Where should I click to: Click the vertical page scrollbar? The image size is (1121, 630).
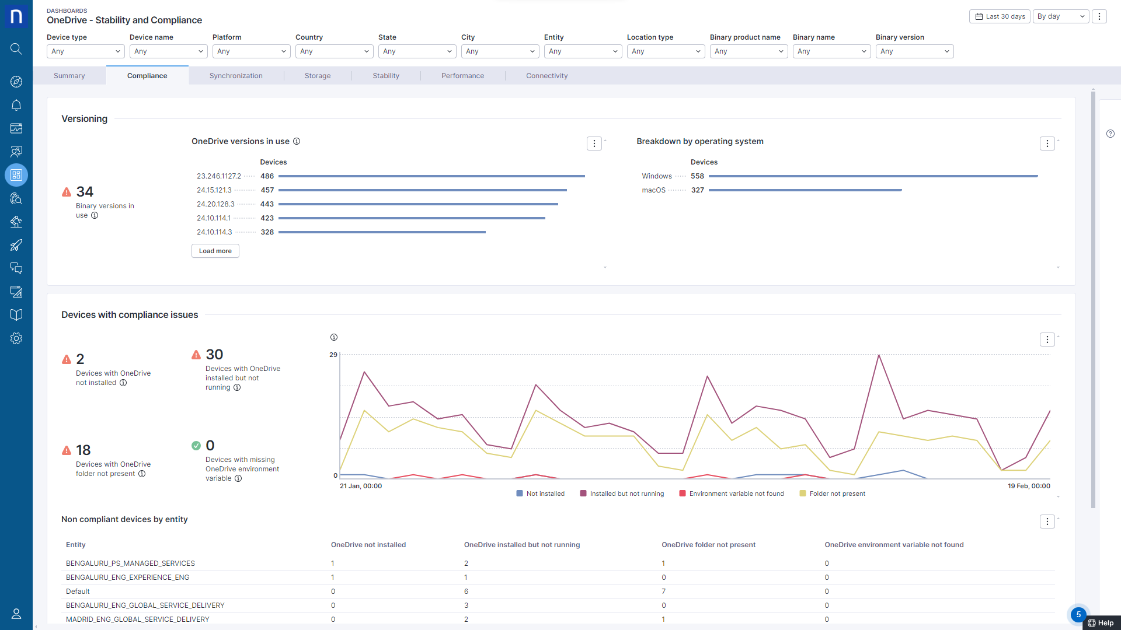1093,300
